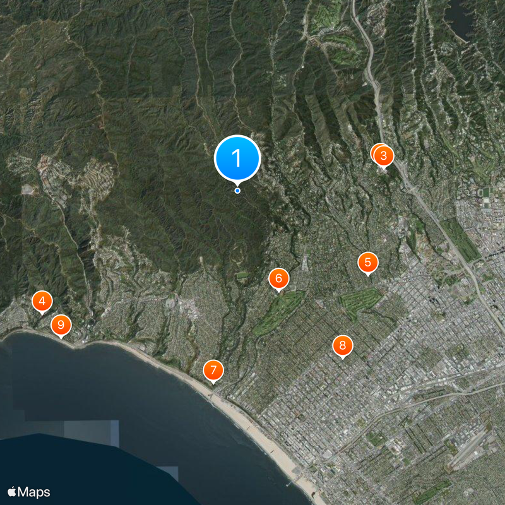This screenshot has height=505, width=505.
Task: Click the light blue square patch in the ocean
Action: tap(91, 433)
